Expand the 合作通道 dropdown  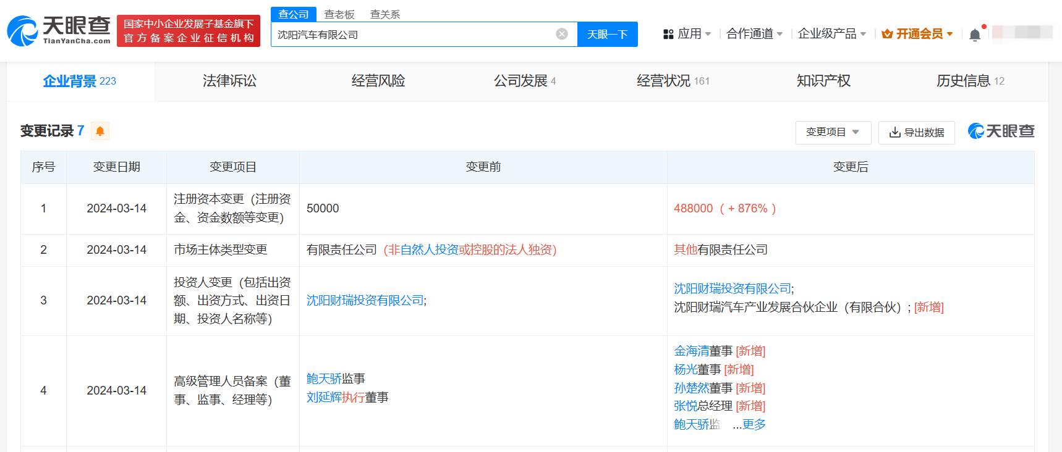pos(754,34)
